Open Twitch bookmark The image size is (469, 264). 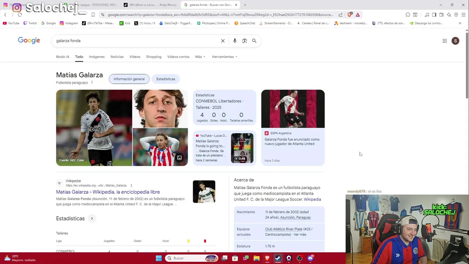pos(30,23)
